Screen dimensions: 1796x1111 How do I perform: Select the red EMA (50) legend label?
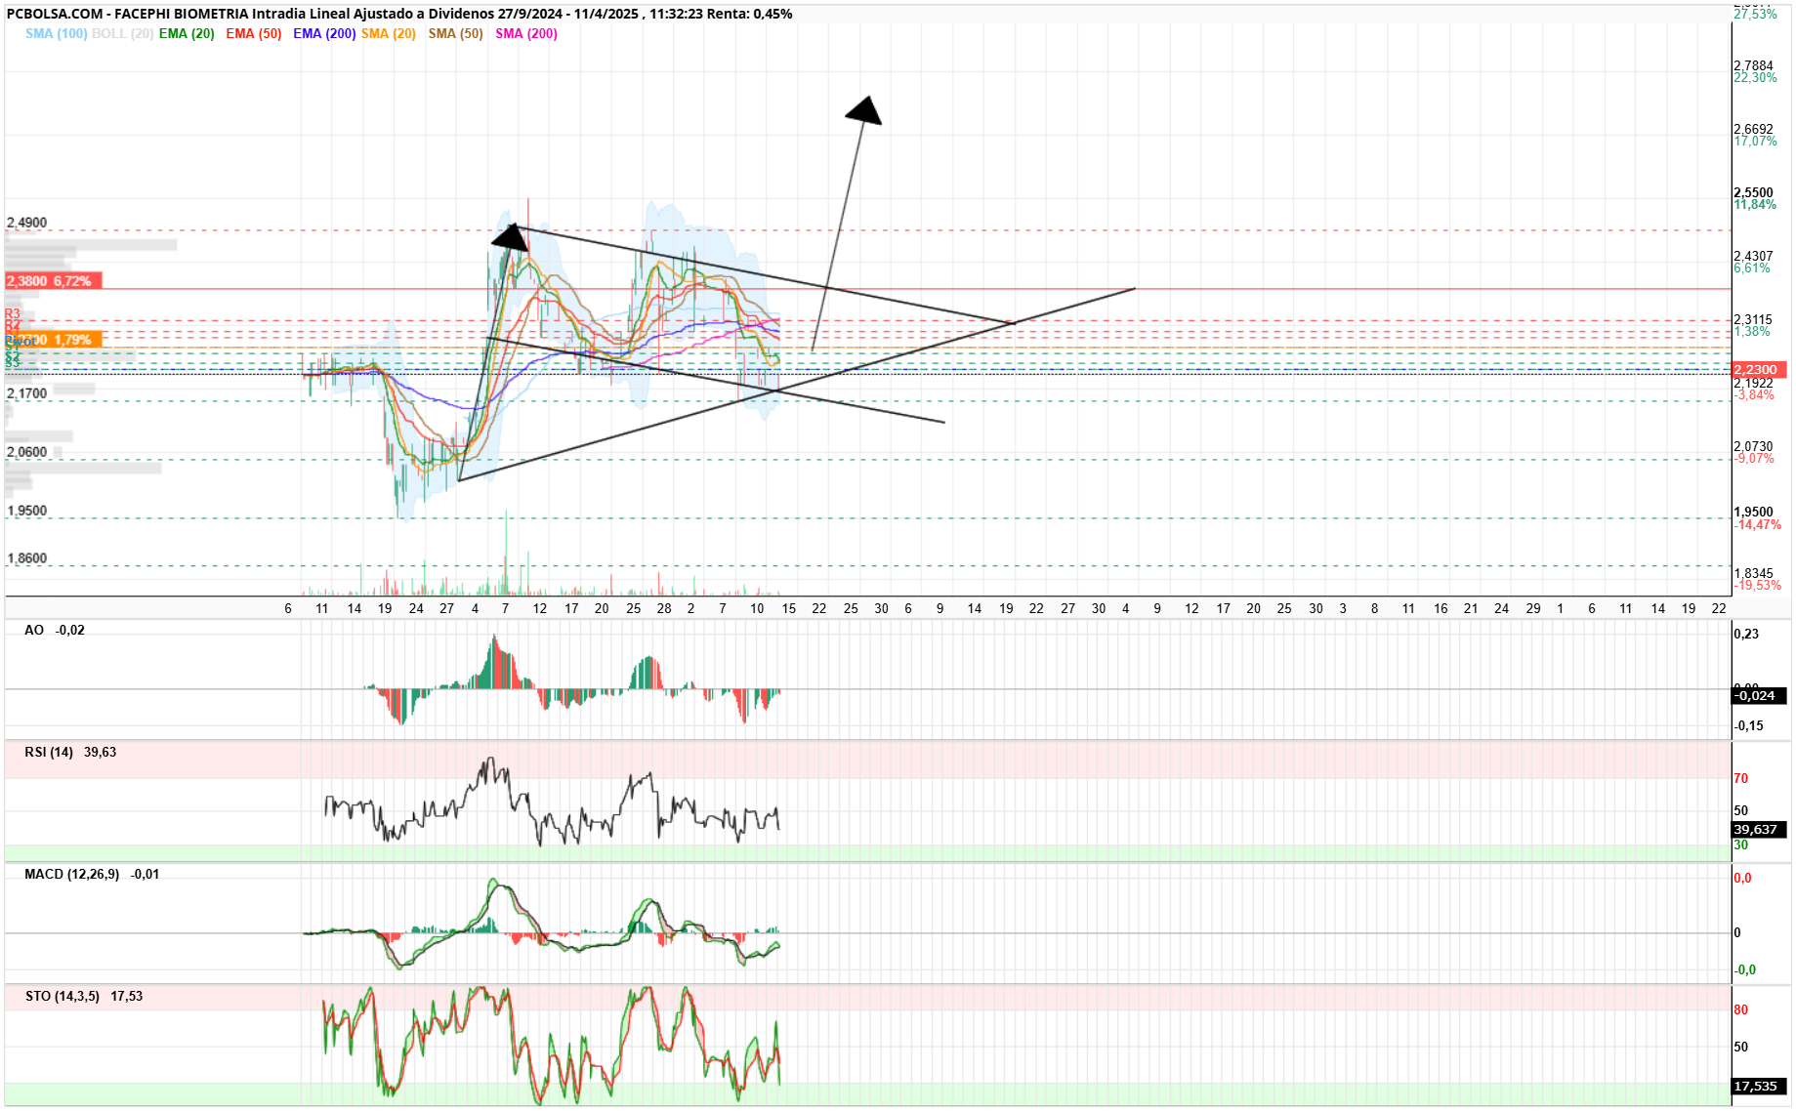coord(254,33)
